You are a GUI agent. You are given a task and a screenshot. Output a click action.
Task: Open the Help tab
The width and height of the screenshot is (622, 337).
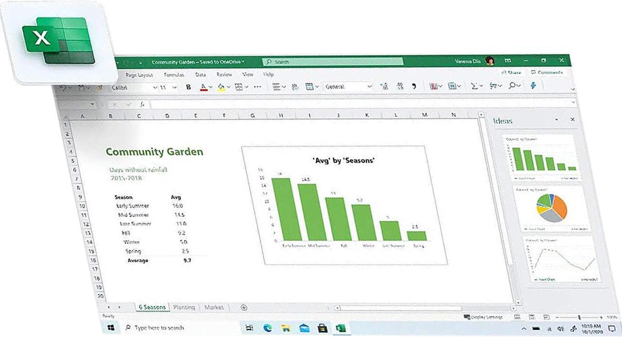[268, 75]
